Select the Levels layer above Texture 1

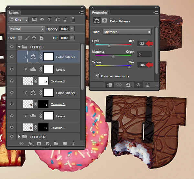pos(48,116)
